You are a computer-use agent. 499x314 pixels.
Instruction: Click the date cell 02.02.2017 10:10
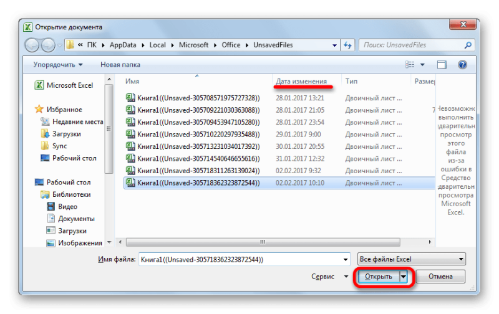click(300, 183)
